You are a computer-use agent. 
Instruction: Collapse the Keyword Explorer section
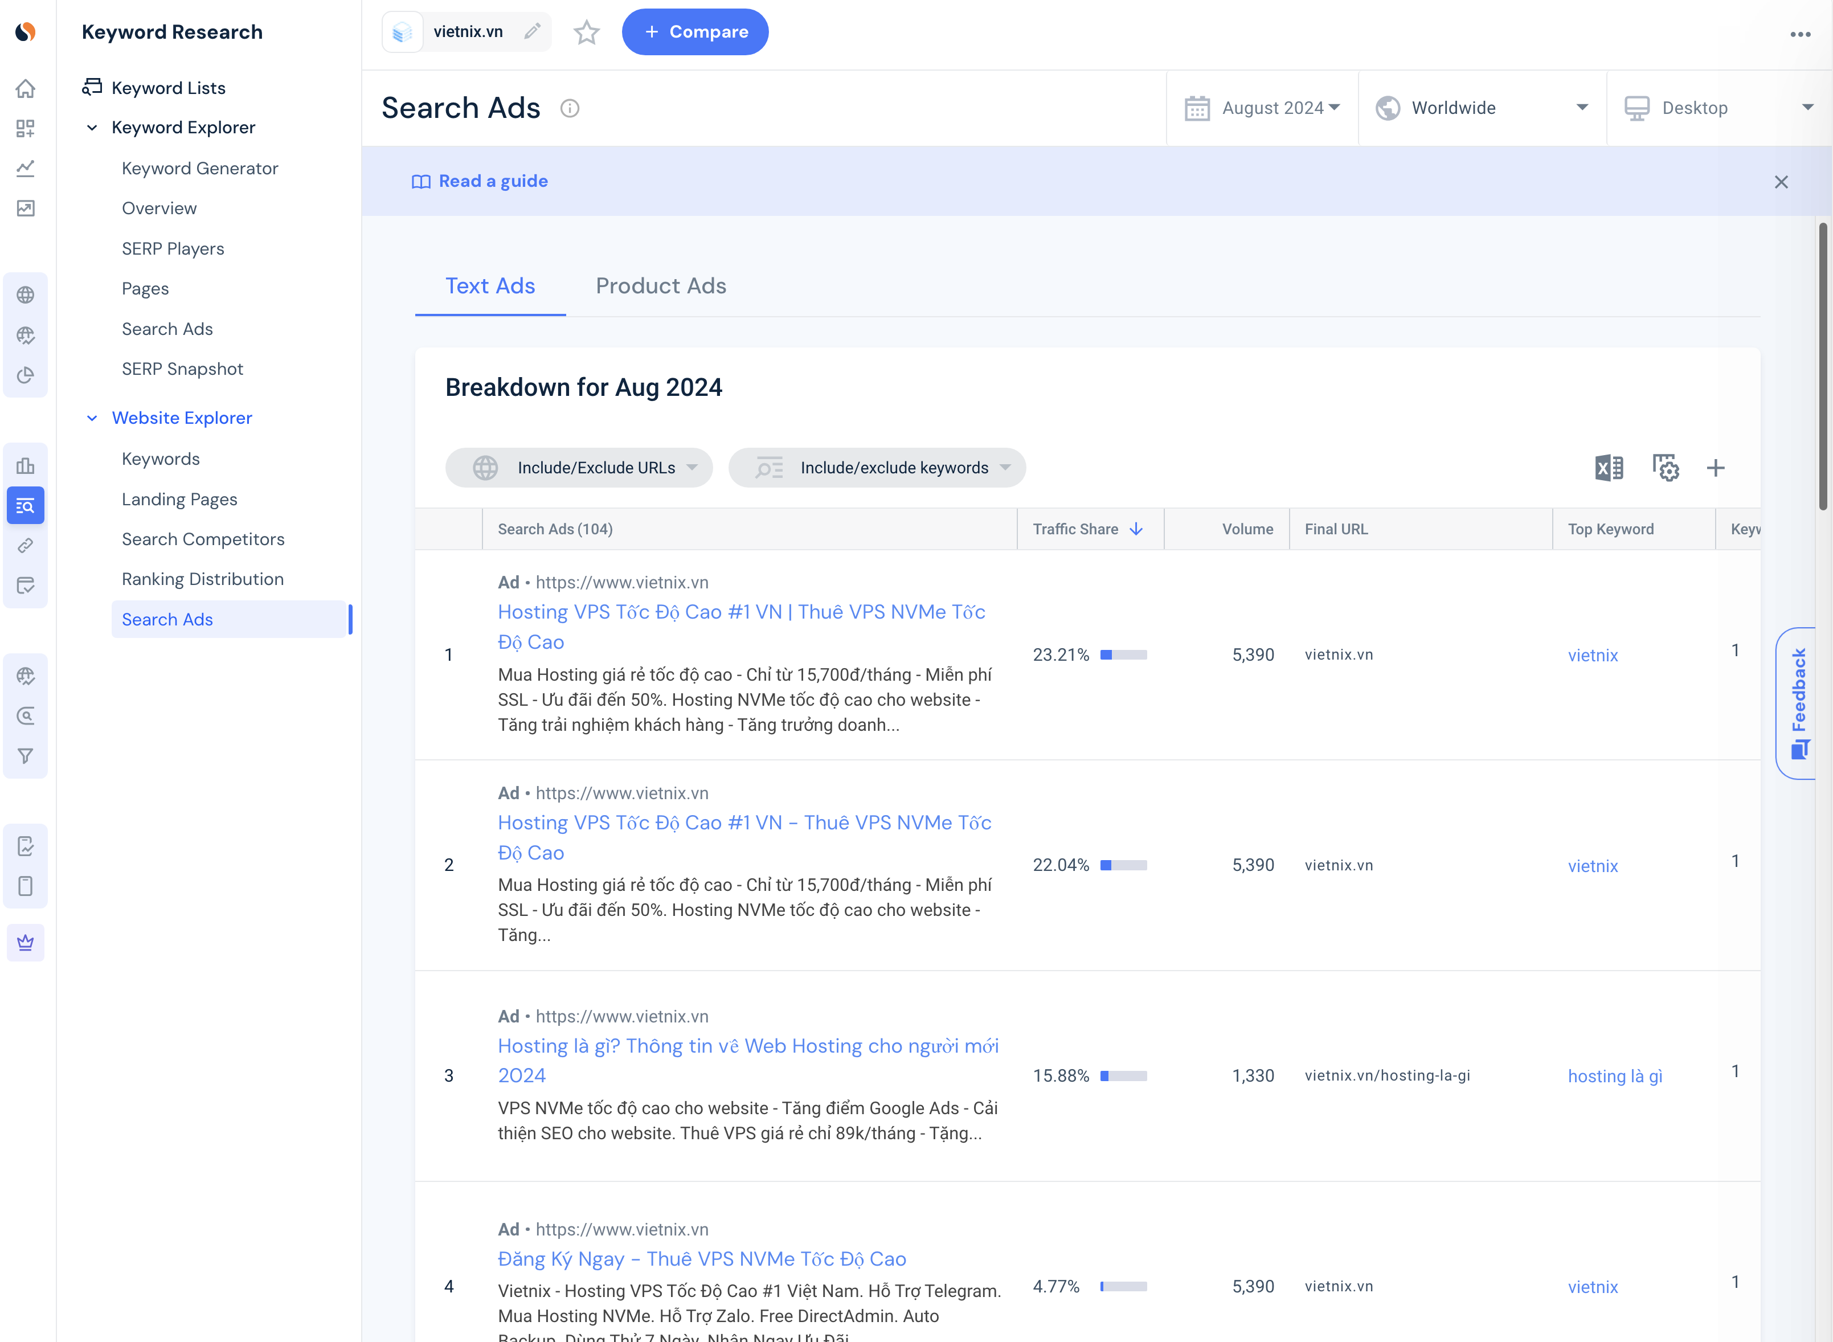pos(92,128)
